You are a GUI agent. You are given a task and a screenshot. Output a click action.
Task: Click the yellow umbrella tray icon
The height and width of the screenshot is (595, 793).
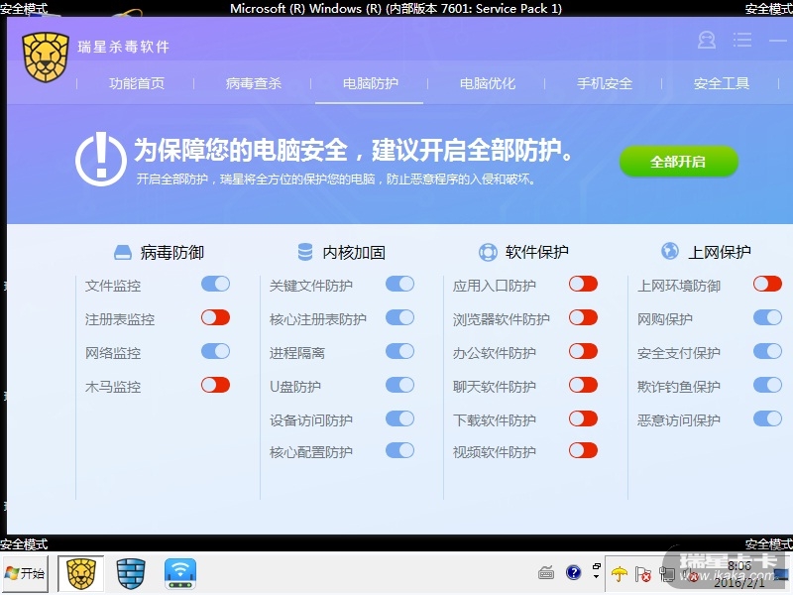pyautogui.click(x=619, y=574)
